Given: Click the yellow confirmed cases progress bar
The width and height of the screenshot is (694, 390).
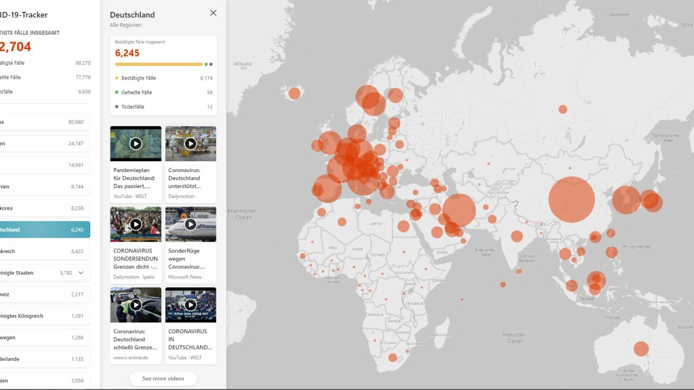Looking at the screenshot, I should pos(159,64).
